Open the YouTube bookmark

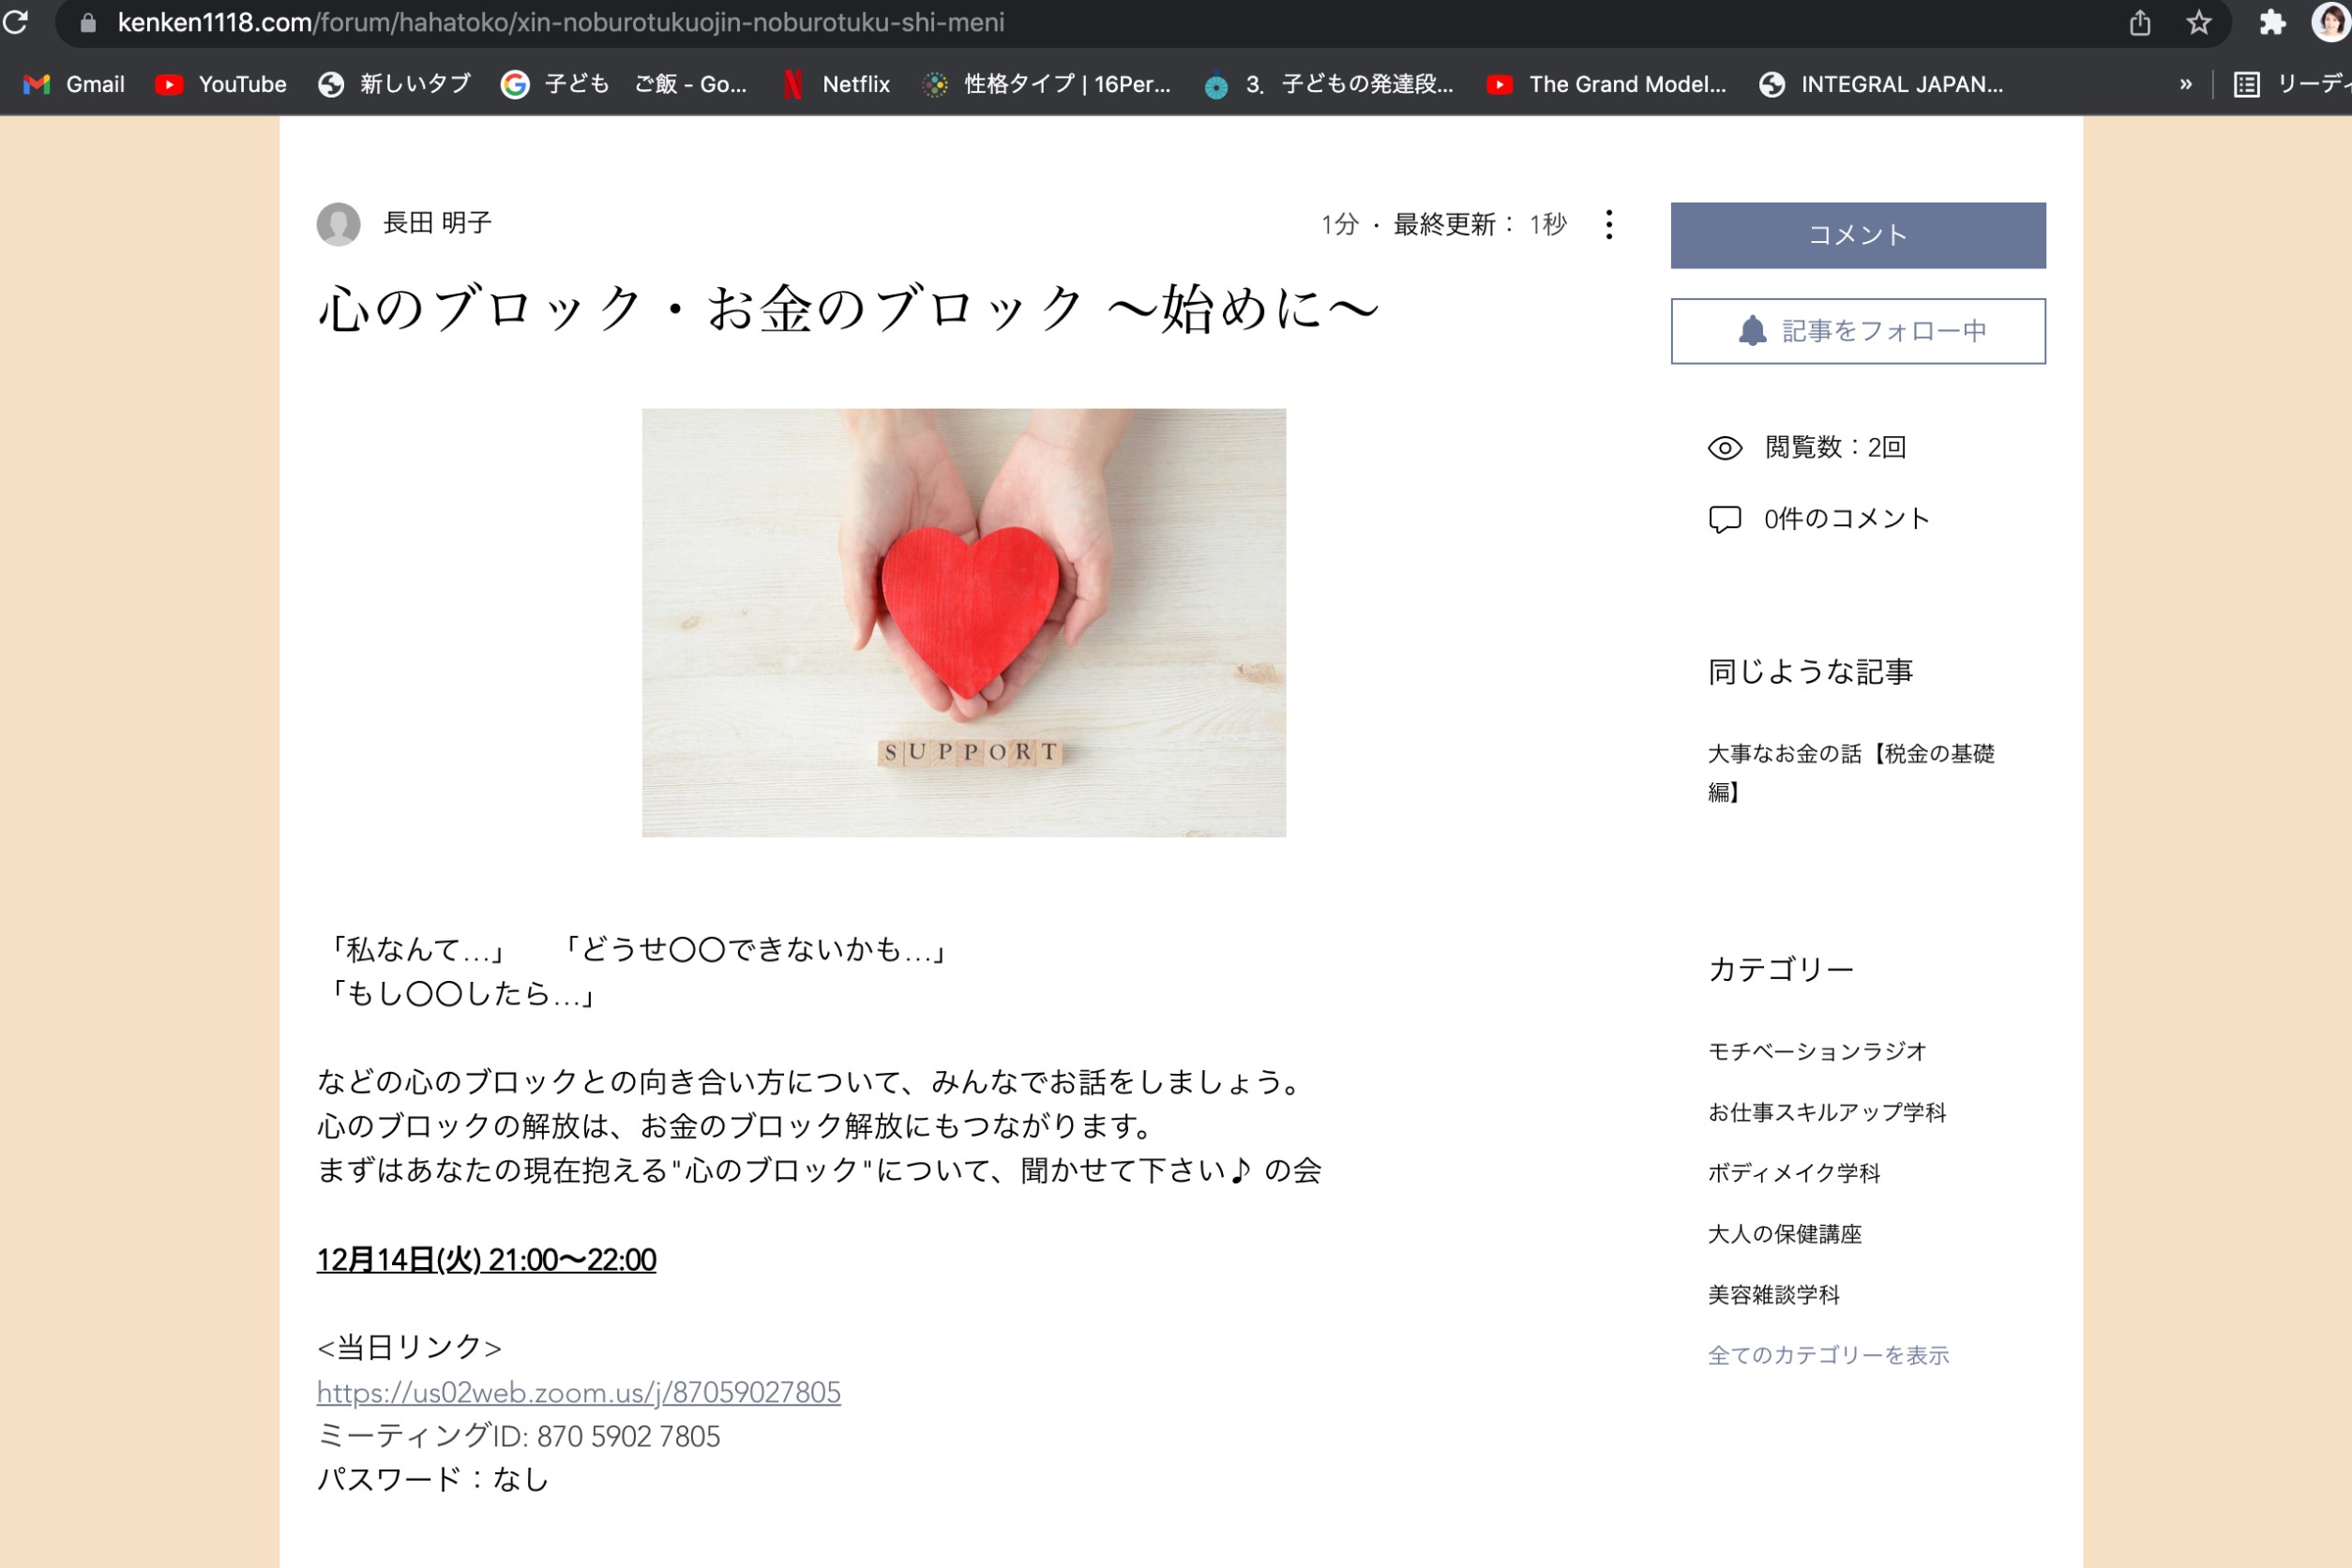pos(221,84)
